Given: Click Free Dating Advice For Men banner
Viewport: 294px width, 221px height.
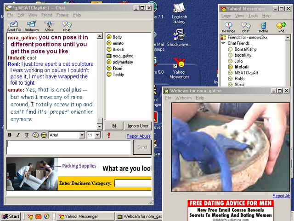Looking at the screenshot, I should pos(231,210).
